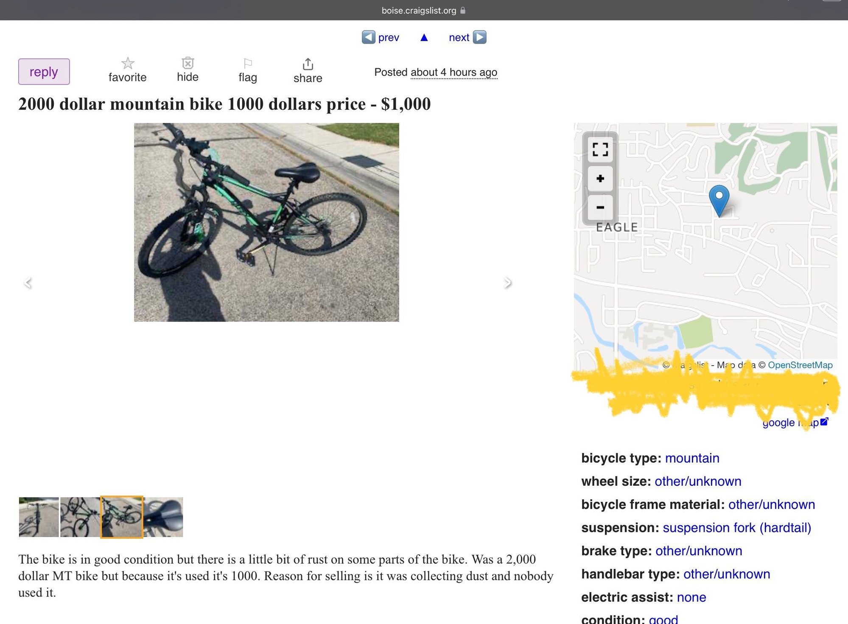Screen dimensions: 848x624
Task: Open the share icon for this post
Action: [308, 64]
